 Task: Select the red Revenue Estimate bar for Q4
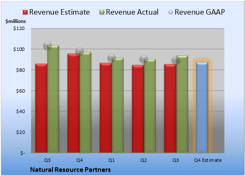point(73,103)
